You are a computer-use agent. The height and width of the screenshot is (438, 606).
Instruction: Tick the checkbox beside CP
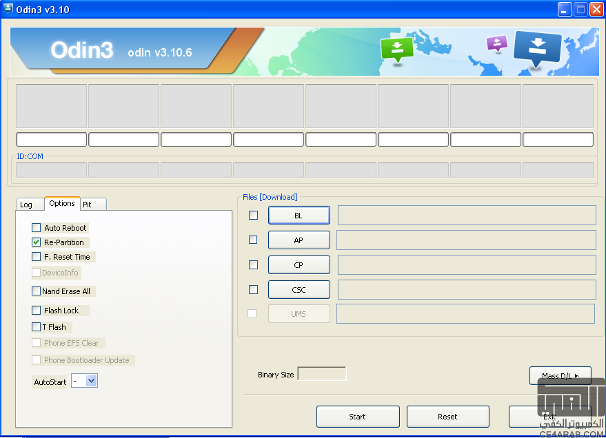point(253,264)
